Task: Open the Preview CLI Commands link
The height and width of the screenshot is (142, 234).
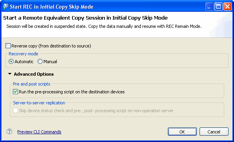Action: [39, 132]
